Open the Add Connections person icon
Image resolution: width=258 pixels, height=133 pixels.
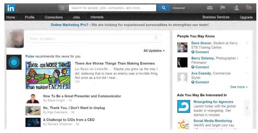click(236, 8)
